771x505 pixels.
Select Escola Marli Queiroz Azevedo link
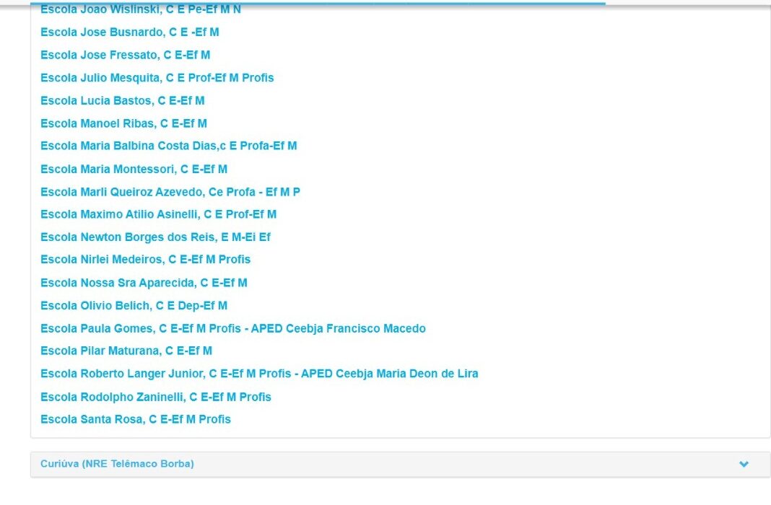pos(170,192)
